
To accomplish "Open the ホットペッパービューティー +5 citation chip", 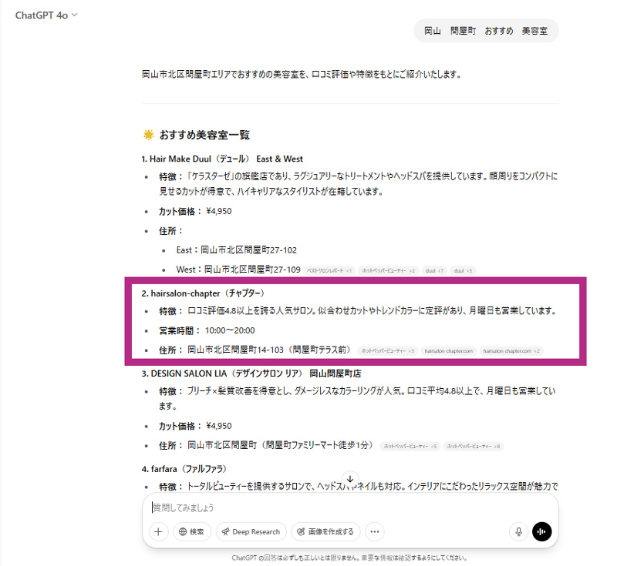I will [x=410, y=446].
